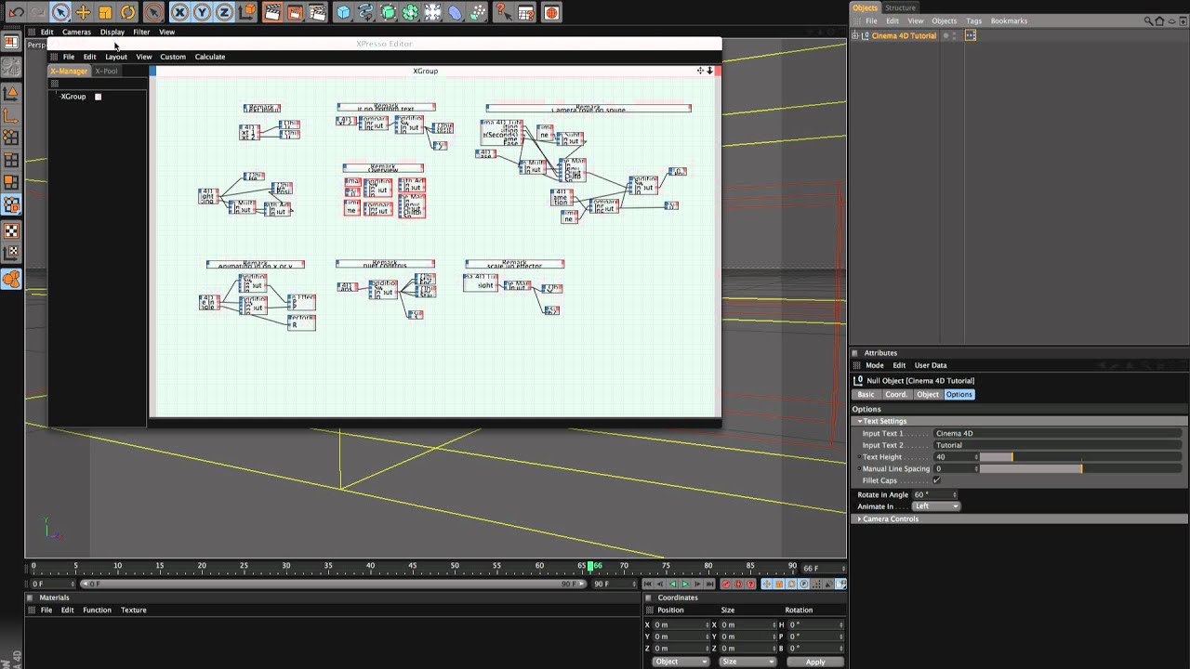Screen dimensions: 1190x669
Task: Open the green array/cloner objects icon
Action: click(x=410, y=12)
